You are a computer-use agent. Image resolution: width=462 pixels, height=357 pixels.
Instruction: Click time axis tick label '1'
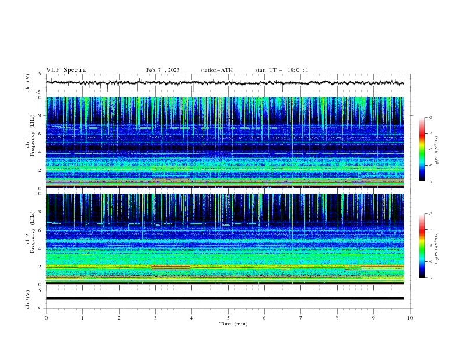(82, 318)
